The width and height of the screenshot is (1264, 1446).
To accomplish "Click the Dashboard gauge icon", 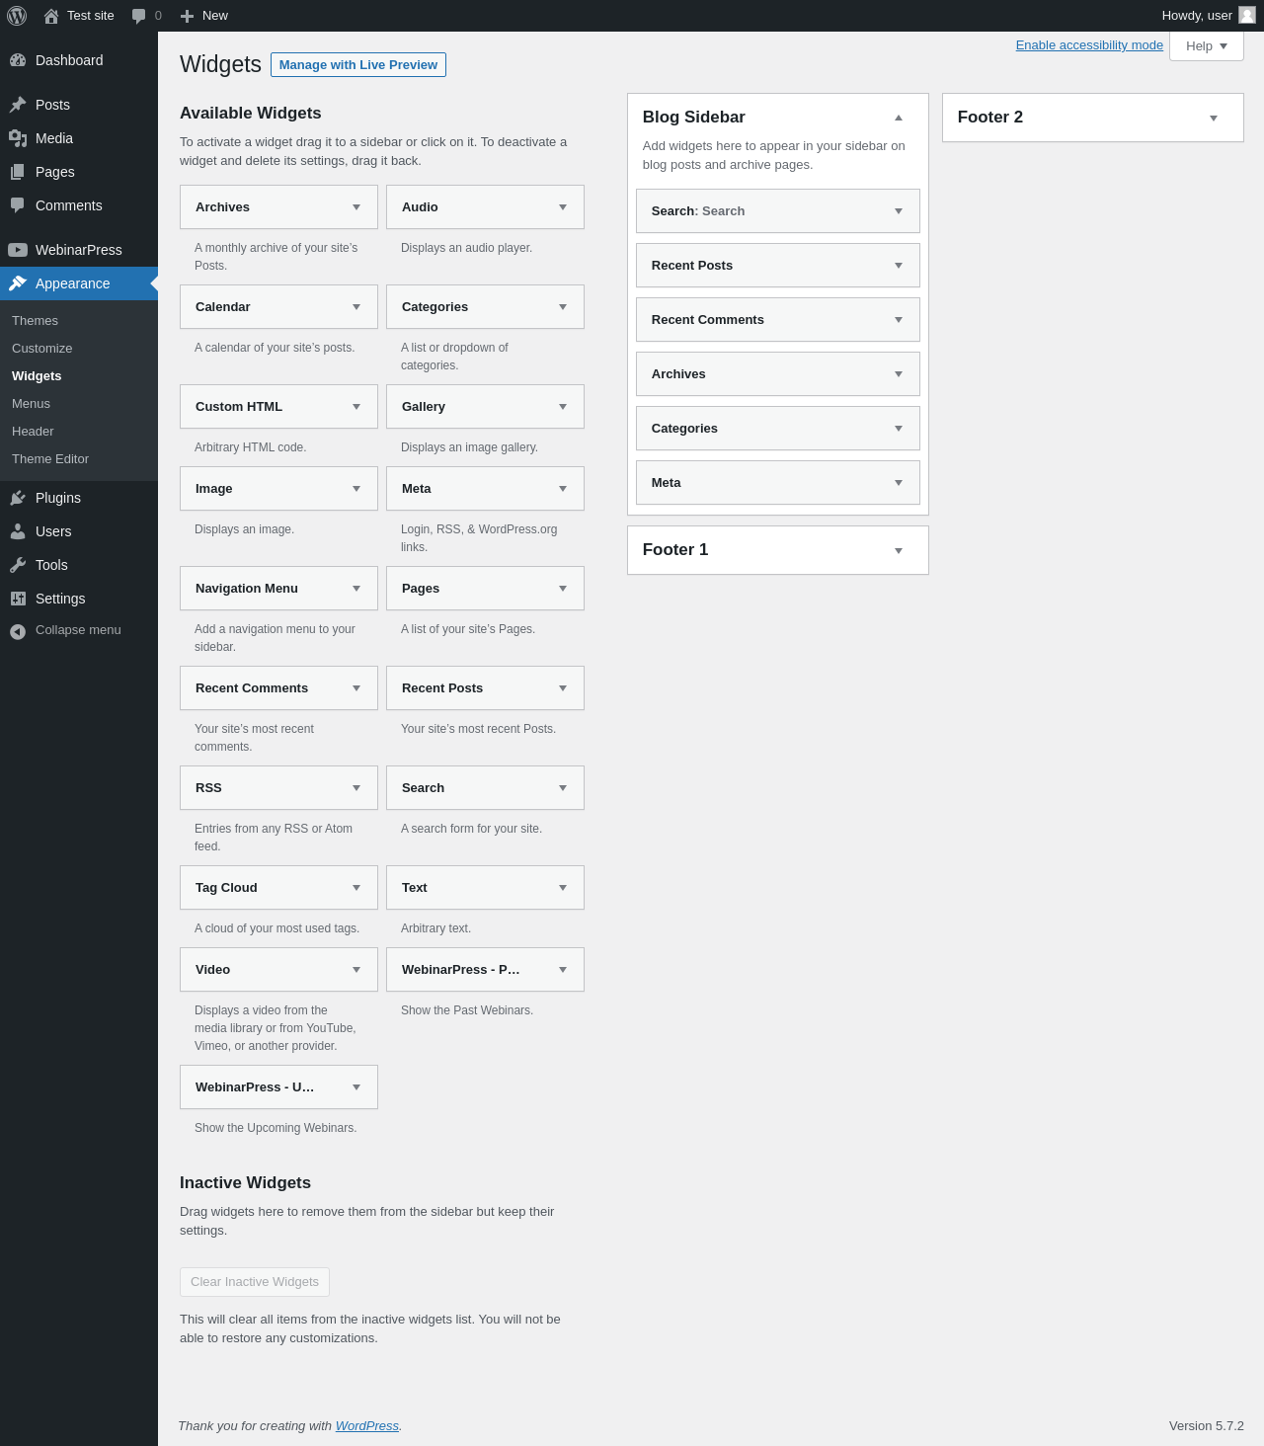I will click(18, 60).
